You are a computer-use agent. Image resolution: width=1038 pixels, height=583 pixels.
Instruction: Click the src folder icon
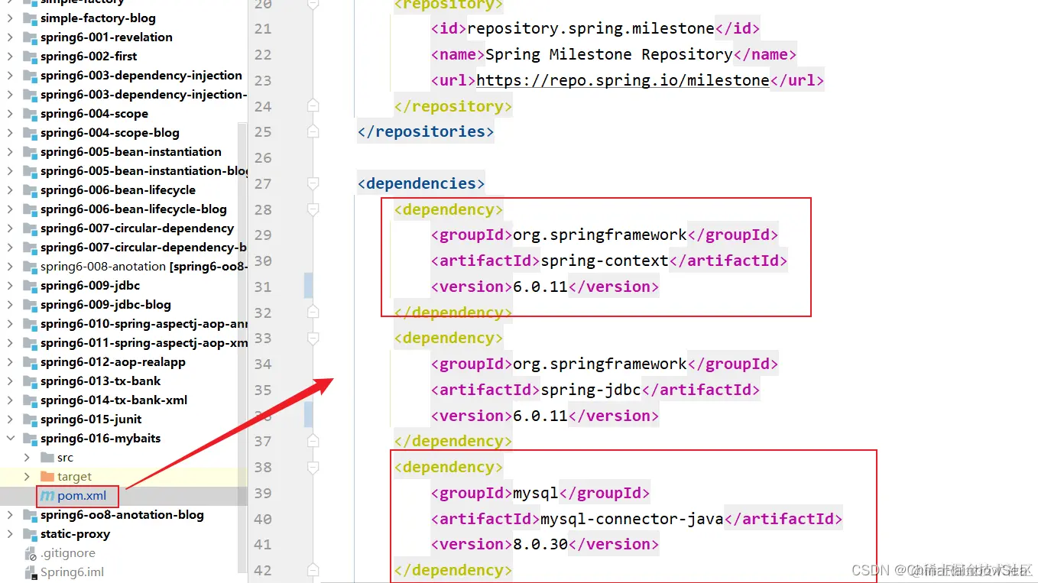[47, 457]
